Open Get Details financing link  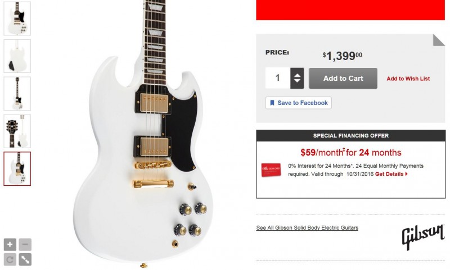tap(391, 174)
